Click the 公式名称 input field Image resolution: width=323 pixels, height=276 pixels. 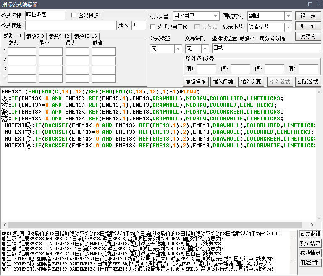[45, 16]
